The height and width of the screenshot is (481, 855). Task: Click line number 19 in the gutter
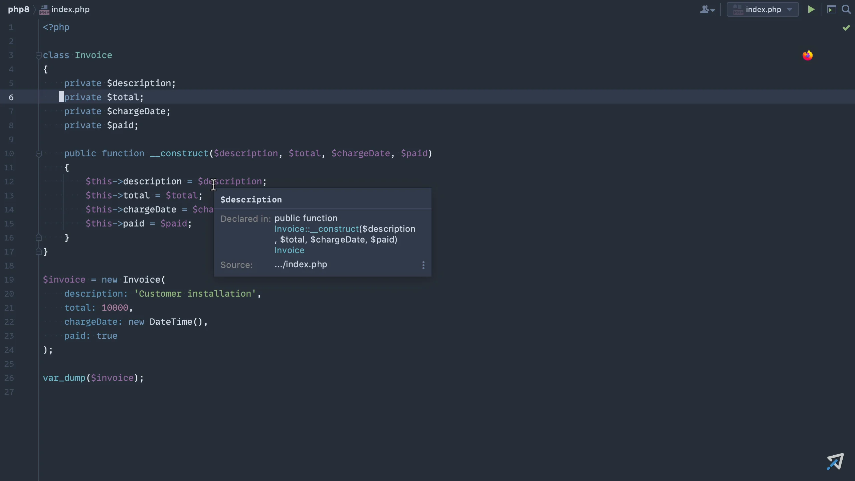[9, 280]
